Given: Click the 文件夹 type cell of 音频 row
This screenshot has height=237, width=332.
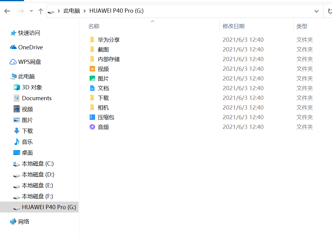Looking at the screenshot, I should (305, 127).
